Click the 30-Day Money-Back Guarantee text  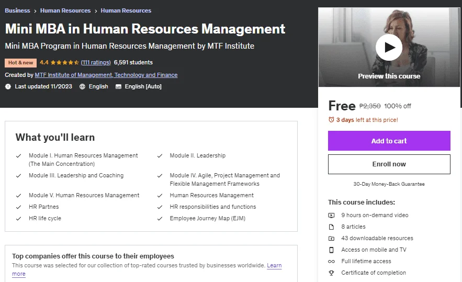389,184
